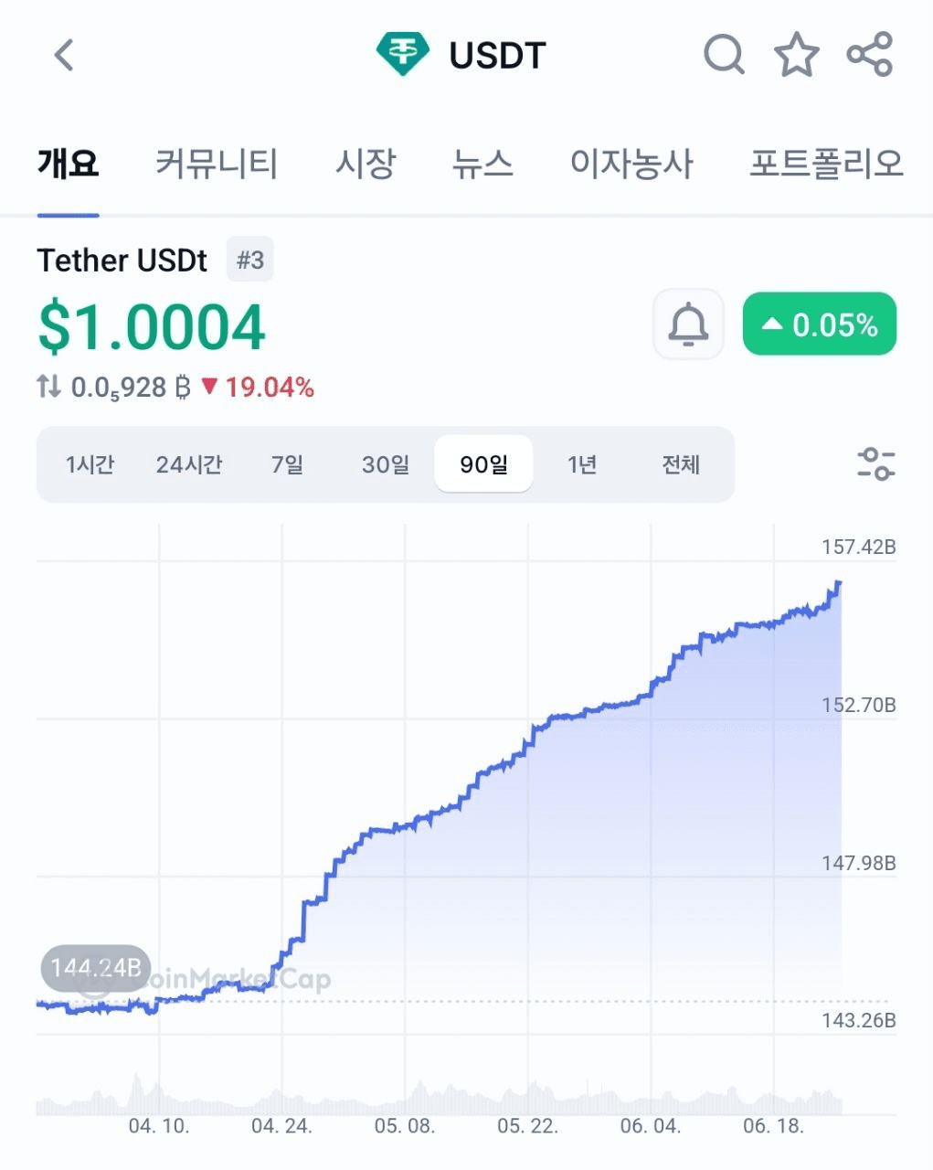The image size is (933, 1170).
Task: Select the 24시간 time range
Action: (x=189, y=464)
